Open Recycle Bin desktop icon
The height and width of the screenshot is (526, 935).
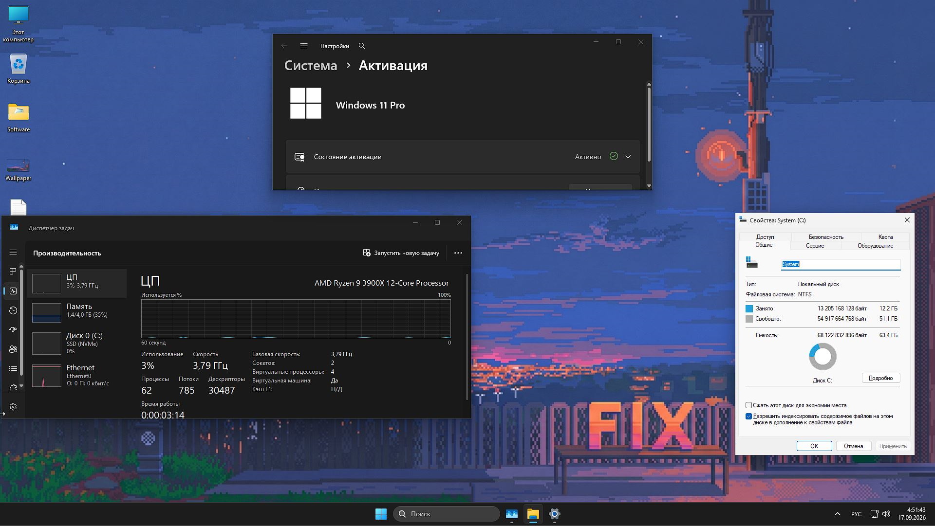(19, 69)
